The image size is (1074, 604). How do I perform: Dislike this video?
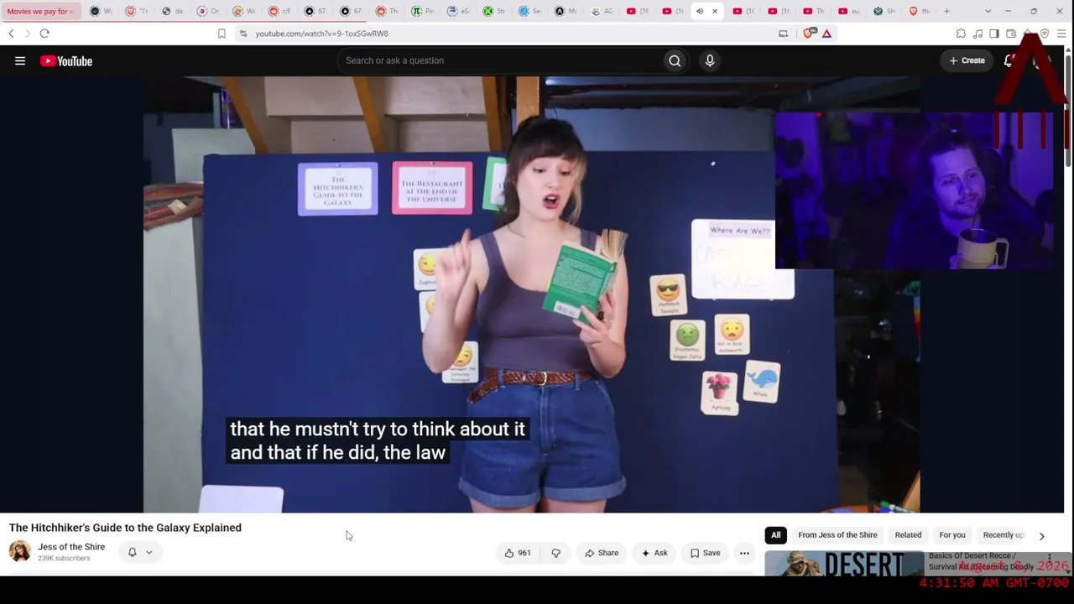tap(555, 553)
